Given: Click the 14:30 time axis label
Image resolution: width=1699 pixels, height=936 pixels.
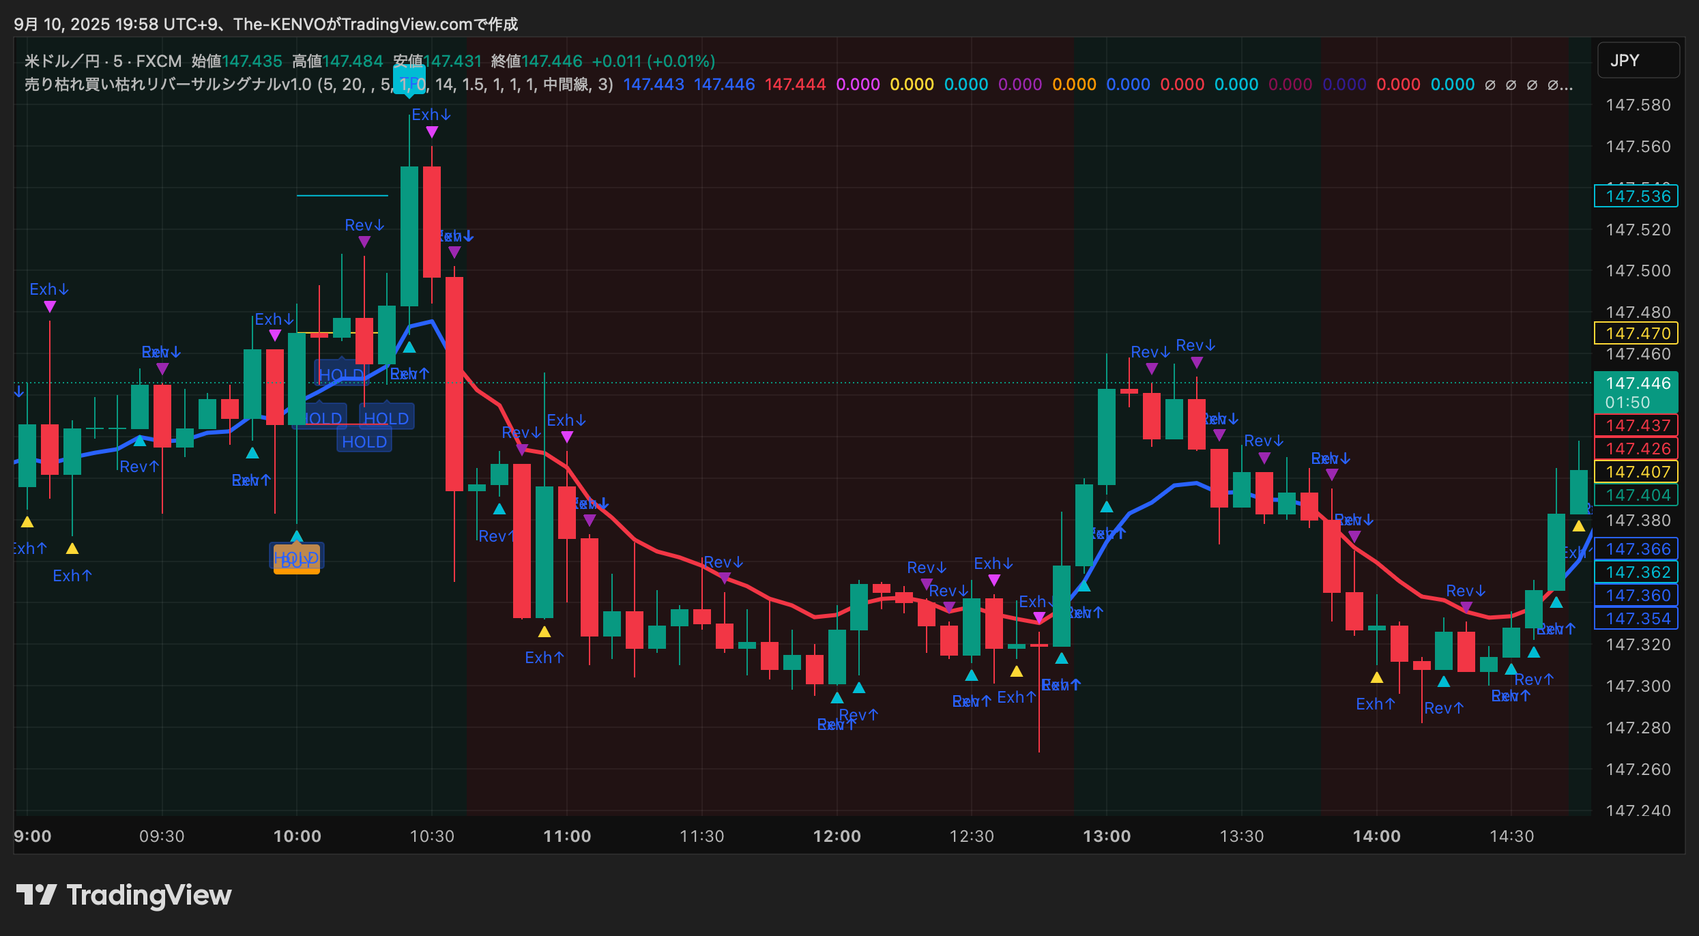Looking at the screenshot, I should pos(1511,836).
